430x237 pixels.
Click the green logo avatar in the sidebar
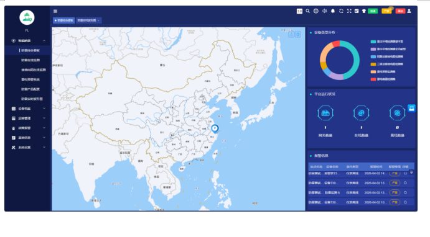27,17
